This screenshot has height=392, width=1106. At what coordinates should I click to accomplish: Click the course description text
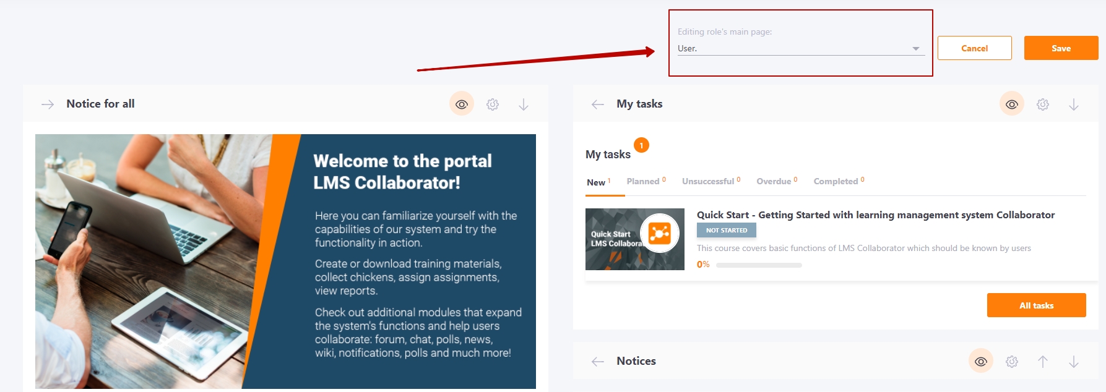coord(864,248)
